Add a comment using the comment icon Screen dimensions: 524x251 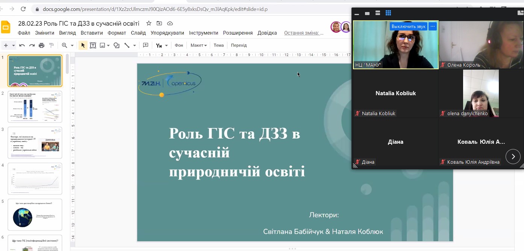[x=146, y=46]
